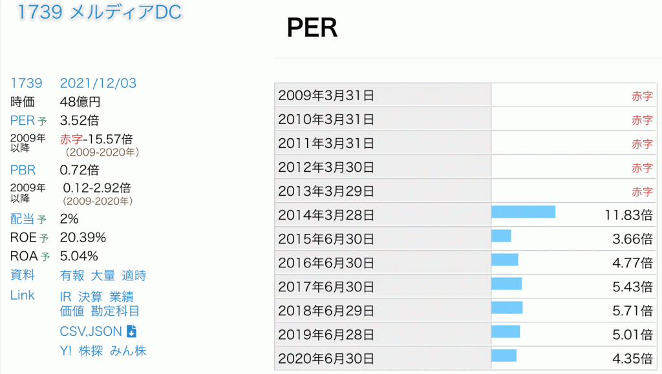
Task: Open the PBR link
Action: (23, 171)
